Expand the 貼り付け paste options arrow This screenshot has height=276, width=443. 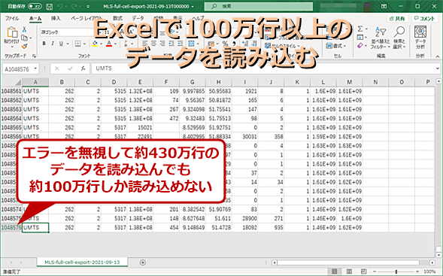(x=12, y=47)
